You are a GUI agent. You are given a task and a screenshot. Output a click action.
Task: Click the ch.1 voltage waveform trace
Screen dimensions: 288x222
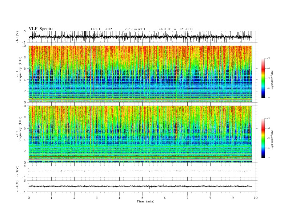(x=140, y=37)
